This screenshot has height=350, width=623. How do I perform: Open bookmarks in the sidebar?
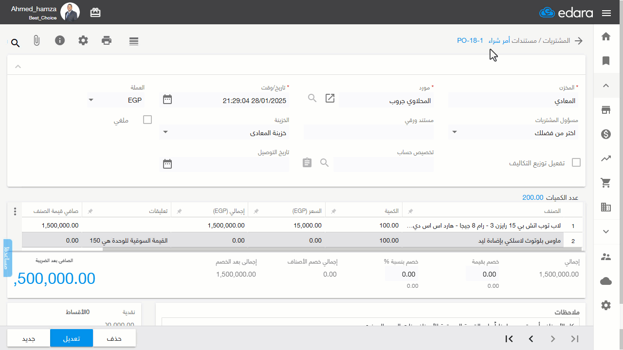606,61
